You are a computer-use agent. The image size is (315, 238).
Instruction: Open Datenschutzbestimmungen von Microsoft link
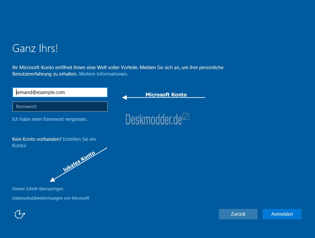click(51, 198)
